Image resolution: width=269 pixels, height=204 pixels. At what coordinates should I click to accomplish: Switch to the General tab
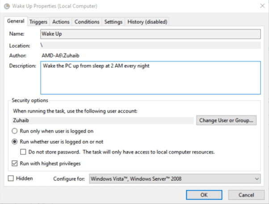tap(16, 21)
